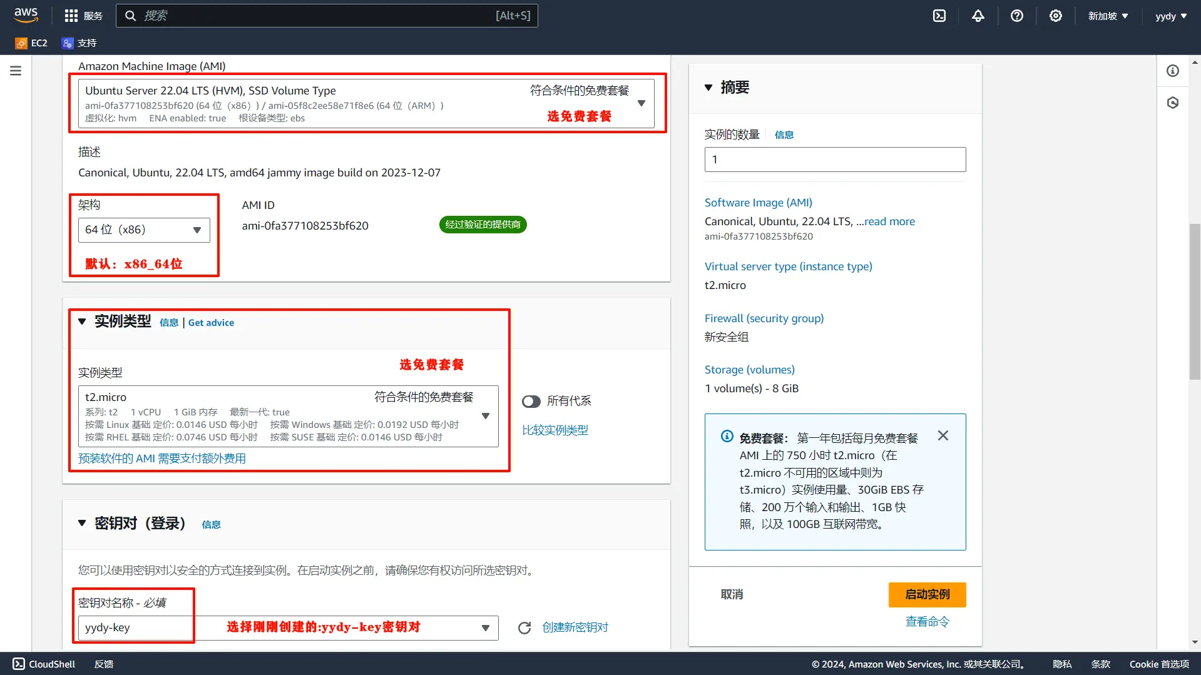Close the free tier info box

point(943,435)
